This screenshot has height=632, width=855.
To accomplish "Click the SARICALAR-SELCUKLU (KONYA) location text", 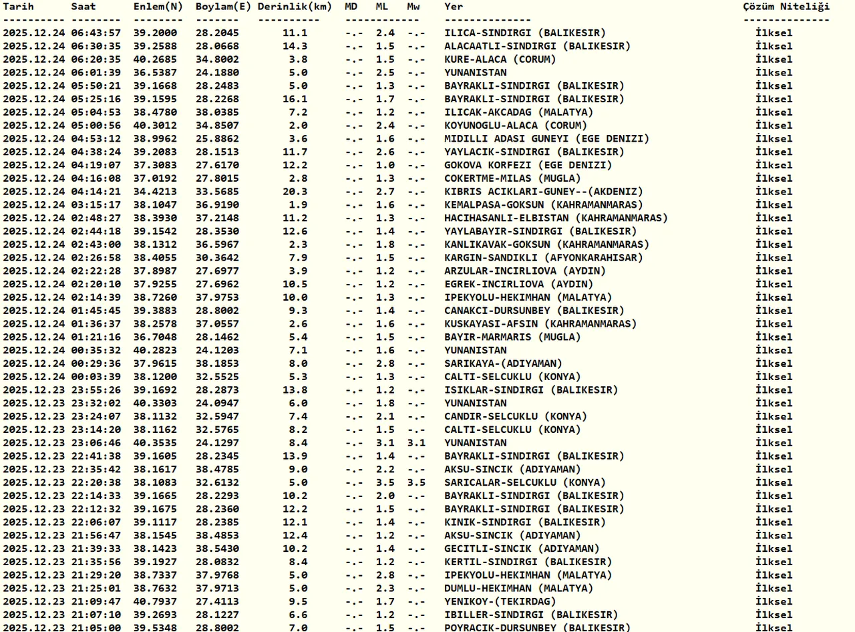I will coord(525,482).
